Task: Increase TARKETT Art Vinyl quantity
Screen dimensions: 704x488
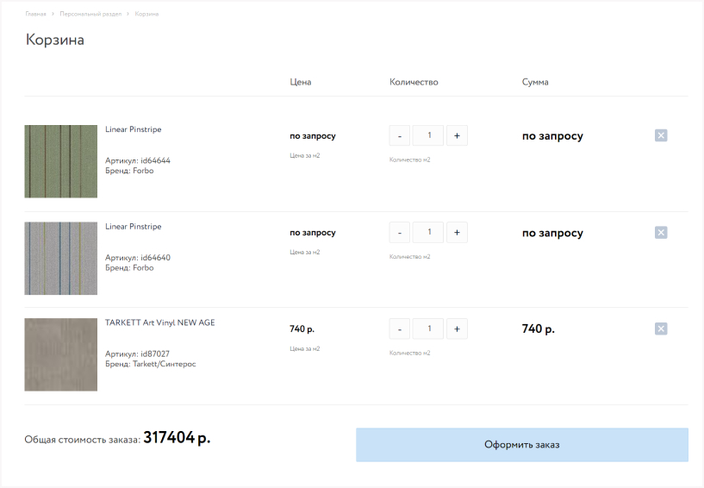Action: [x=457, y=328]
